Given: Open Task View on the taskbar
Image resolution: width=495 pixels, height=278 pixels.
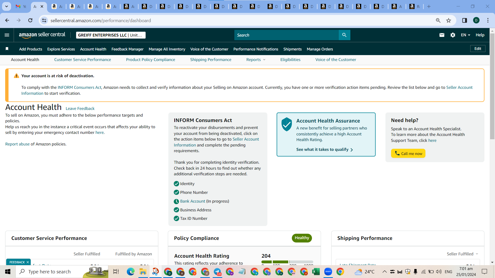Looking at the screenshot, I should coord(116,272).
